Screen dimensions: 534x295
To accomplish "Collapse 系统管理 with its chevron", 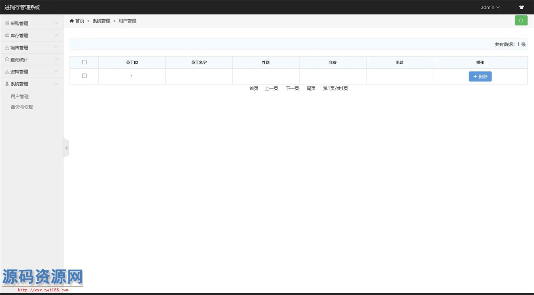I will 56,84.
